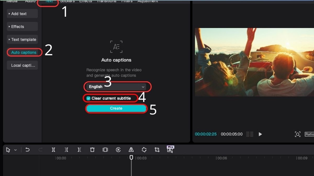Click the fullscreen preview icon
The height and width of the screenshot is (176, 314).
click(x=298, y=134)
